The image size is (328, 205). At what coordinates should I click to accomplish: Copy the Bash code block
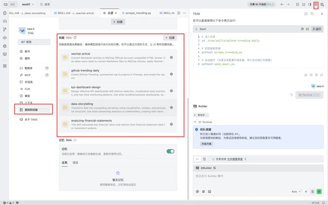(x=302, y=29)
